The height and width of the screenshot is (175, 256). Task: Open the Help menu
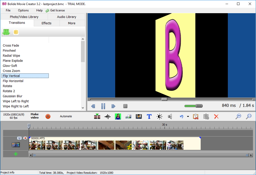(x=39, y=10)
